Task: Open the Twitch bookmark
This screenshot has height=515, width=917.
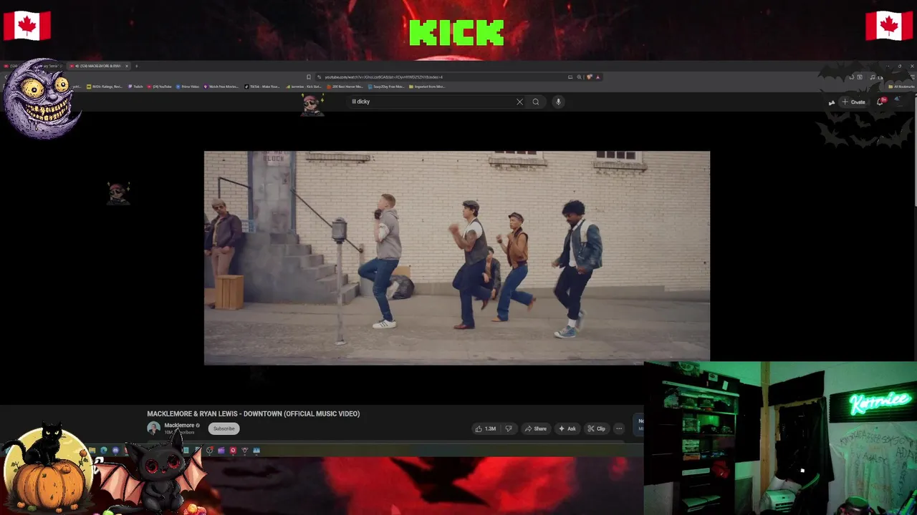Action: [136, 87]
